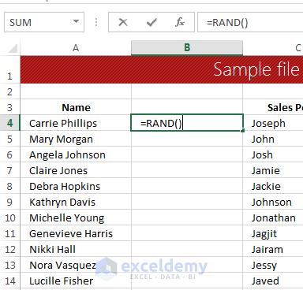
Task: Click the formula bar resize handle dots
Action: tap(96, 22)
